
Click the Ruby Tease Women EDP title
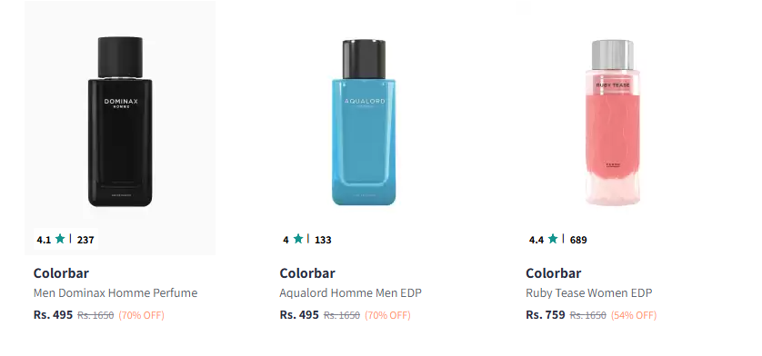coord(588,292)
